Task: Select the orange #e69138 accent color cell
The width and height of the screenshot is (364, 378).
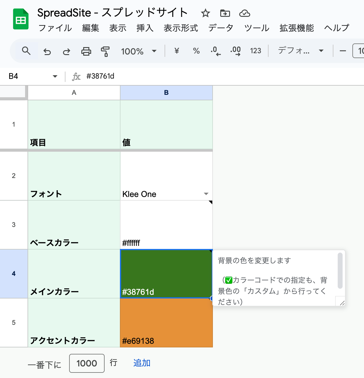Action: coord(166,323)
